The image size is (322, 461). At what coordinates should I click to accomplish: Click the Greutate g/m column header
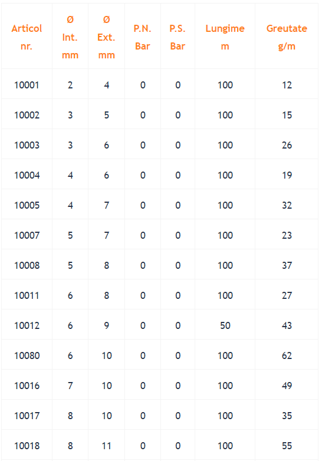[x=287, y=37]
